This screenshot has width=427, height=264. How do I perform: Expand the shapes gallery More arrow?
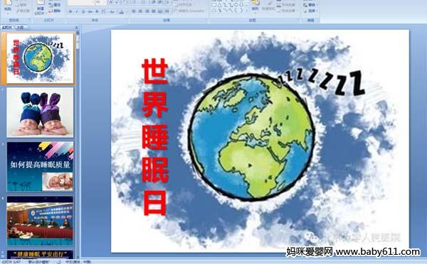(x=247, y=11)
